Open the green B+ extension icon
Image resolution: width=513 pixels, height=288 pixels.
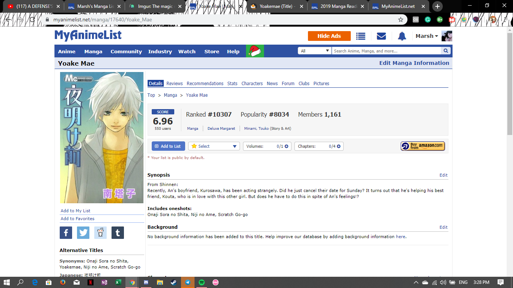(x=440, y=19)
